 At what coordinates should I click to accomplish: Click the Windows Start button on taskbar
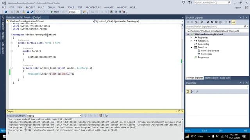click(x=4, y=136)
